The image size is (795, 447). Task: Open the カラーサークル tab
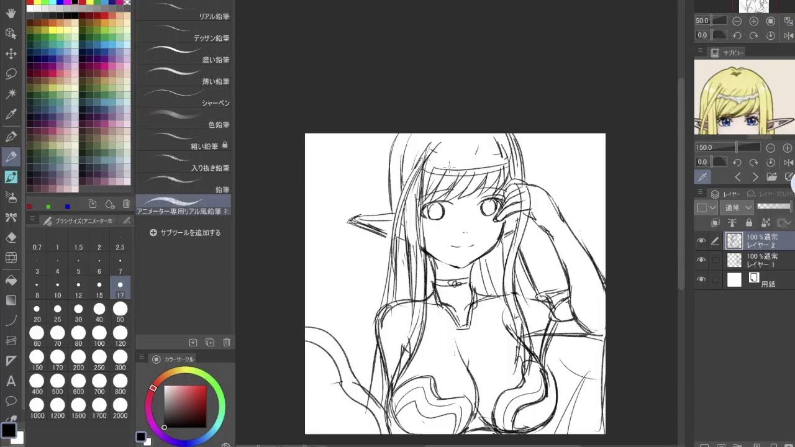(174, 359)
